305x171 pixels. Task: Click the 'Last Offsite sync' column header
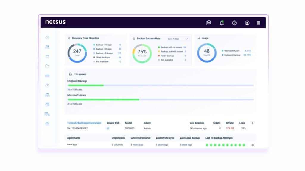click(x=165, y=138)
